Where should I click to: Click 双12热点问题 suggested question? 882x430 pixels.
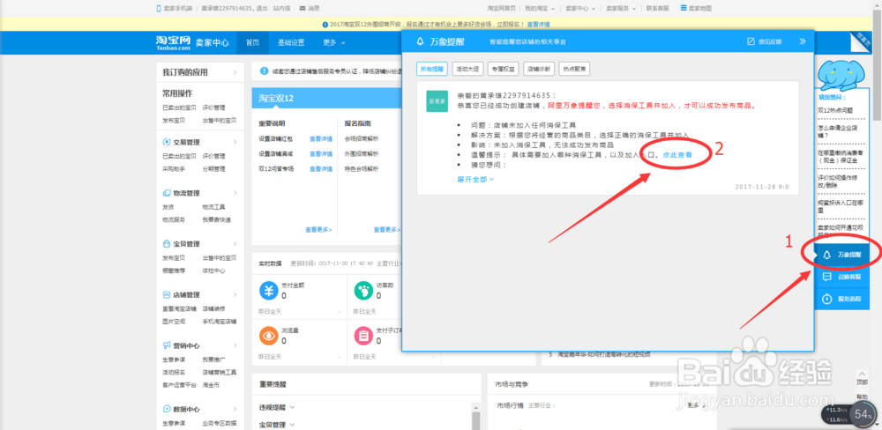point(833,110)
